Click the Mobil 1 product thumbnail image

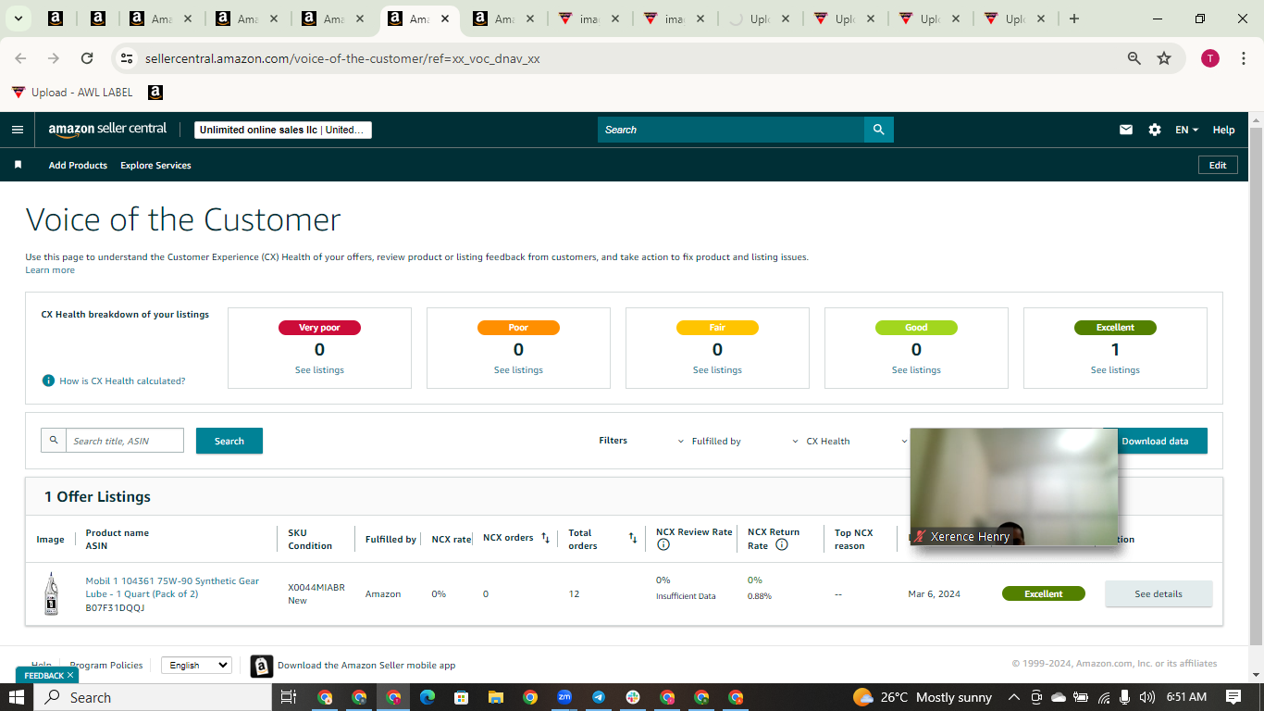(51, 593)
